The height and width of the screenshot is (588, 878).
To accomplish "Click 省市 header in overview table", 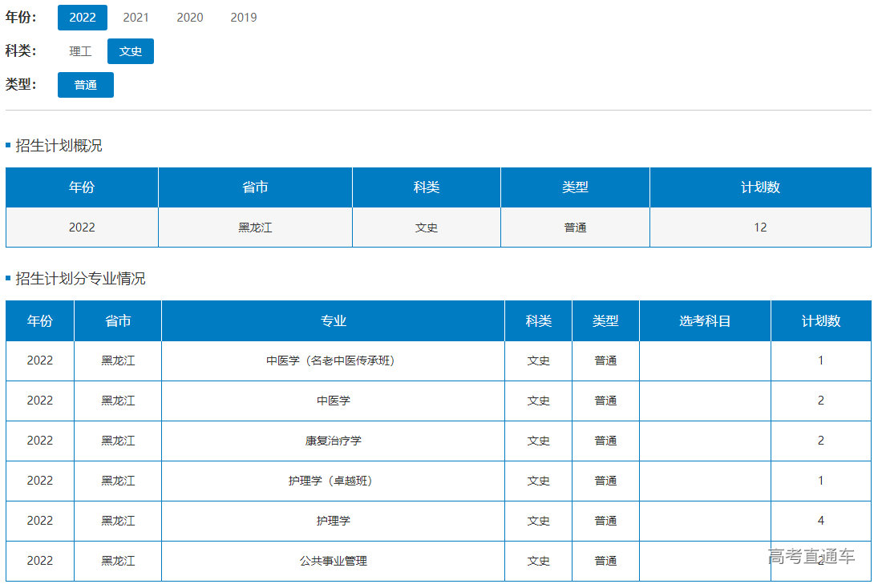I will coord(255,187).
